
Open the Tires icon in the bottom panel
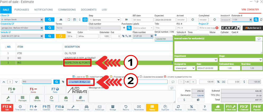(52, 99)
